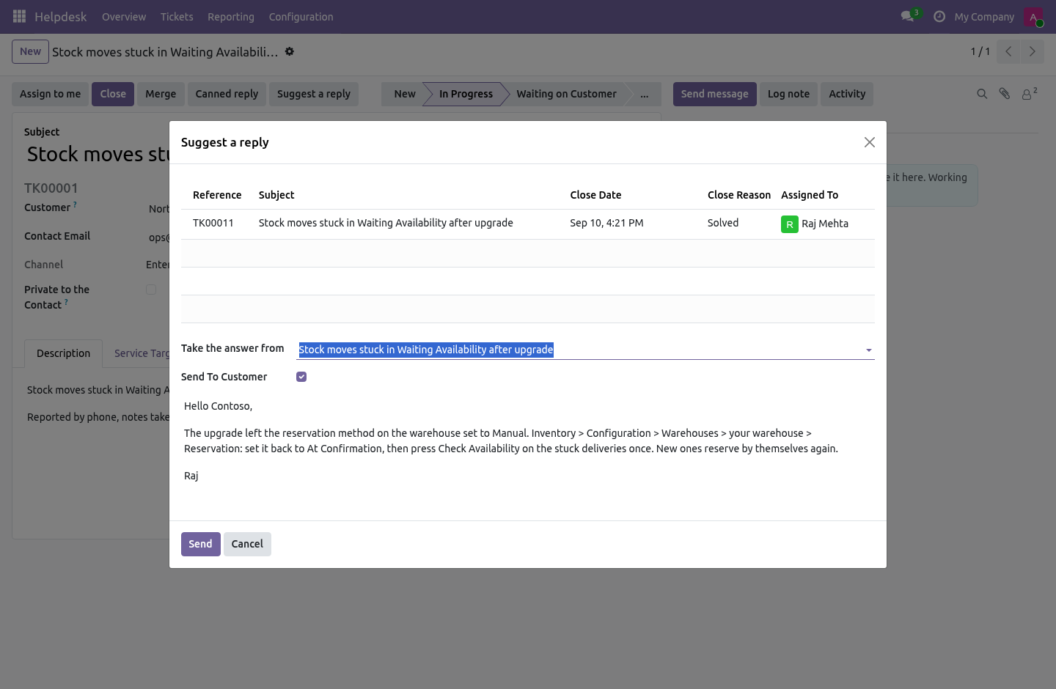The image size is (1056, 689).
Task: Sort by Close Date column header
Action: click(595, 195)
